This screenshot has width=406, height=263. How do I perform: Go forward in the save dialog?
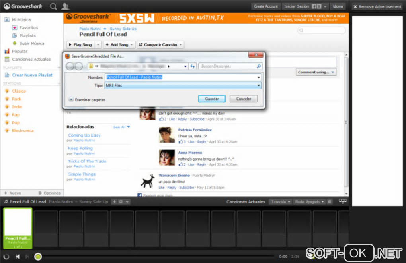[79, 66]
